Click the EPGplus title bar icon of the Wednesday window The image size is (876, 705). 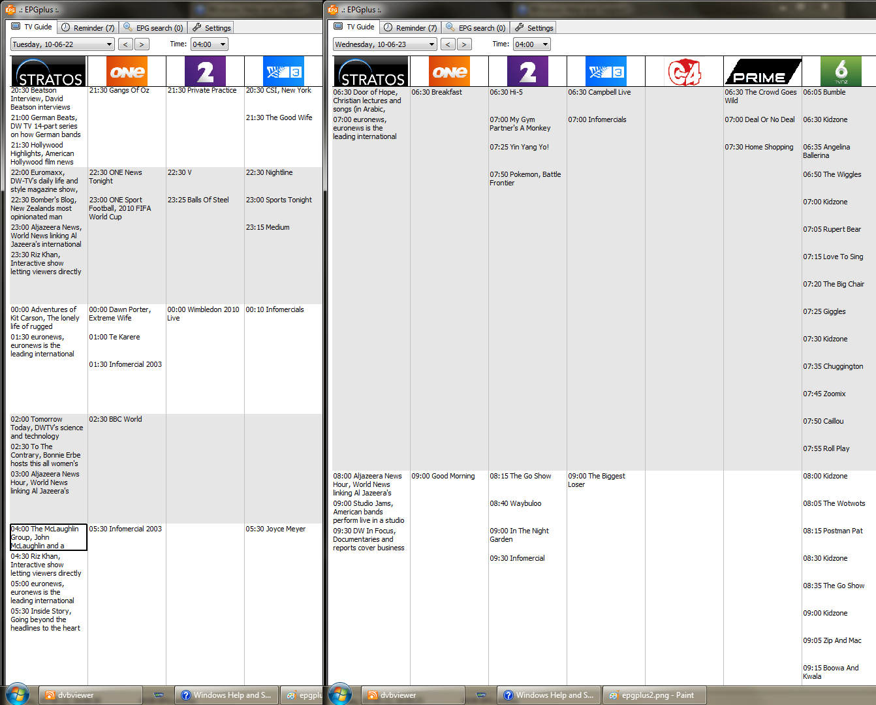pos(333,9)
